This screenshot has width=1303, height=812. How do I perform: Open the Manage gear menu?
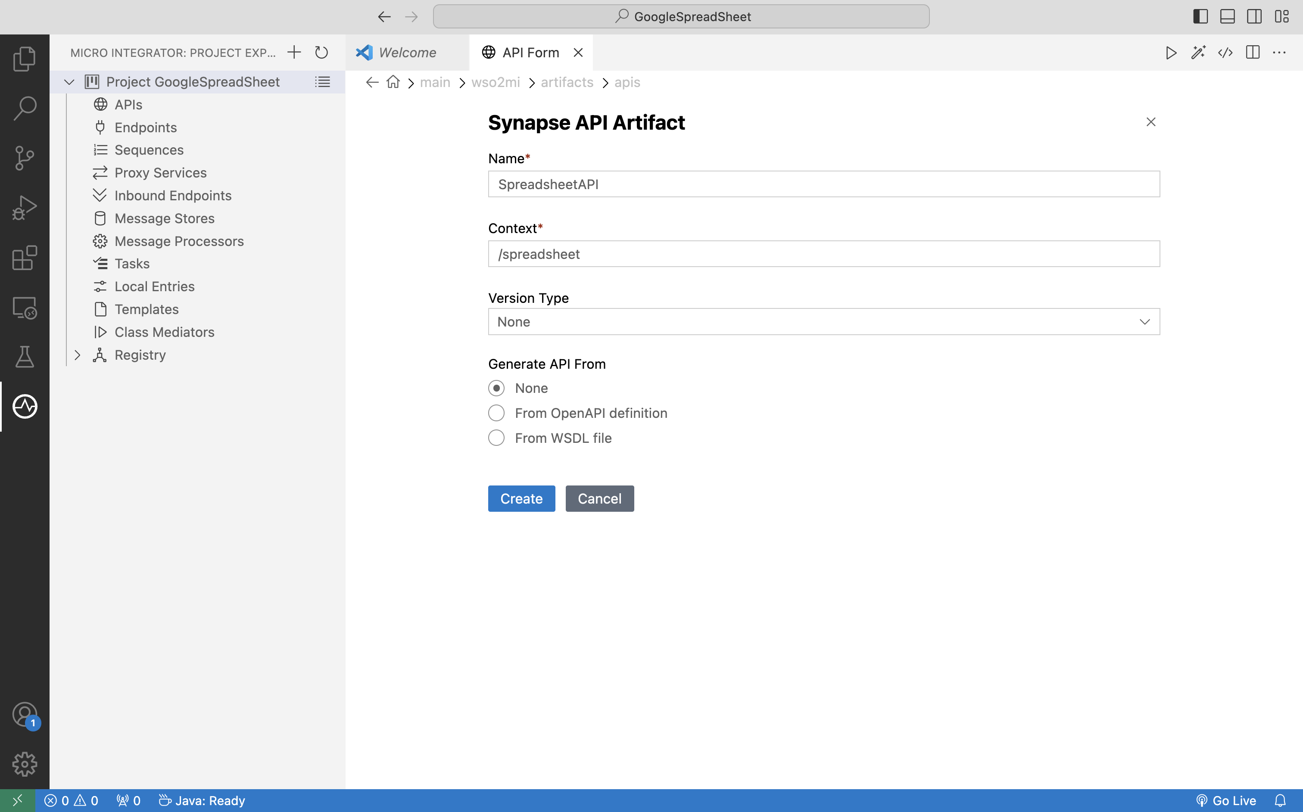coord(25,764)
